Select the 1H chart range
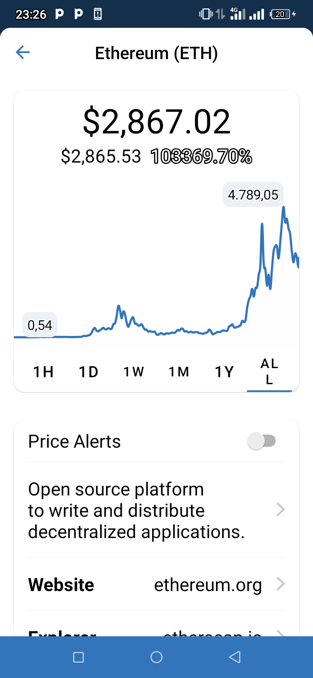This screenshot has width=313, height=678. tap(43, 372)
